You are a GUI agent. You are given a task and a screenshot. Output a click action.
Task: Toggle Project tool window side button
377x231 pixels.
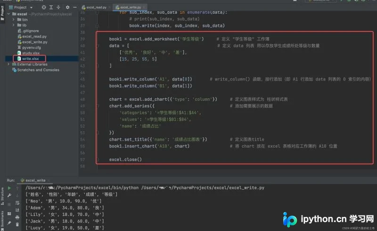click(x=2, y=13)
